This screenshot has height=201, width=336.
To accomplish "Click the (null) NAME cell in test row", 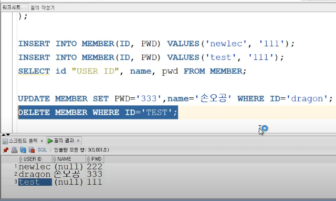I will click(x=69, y=182).
